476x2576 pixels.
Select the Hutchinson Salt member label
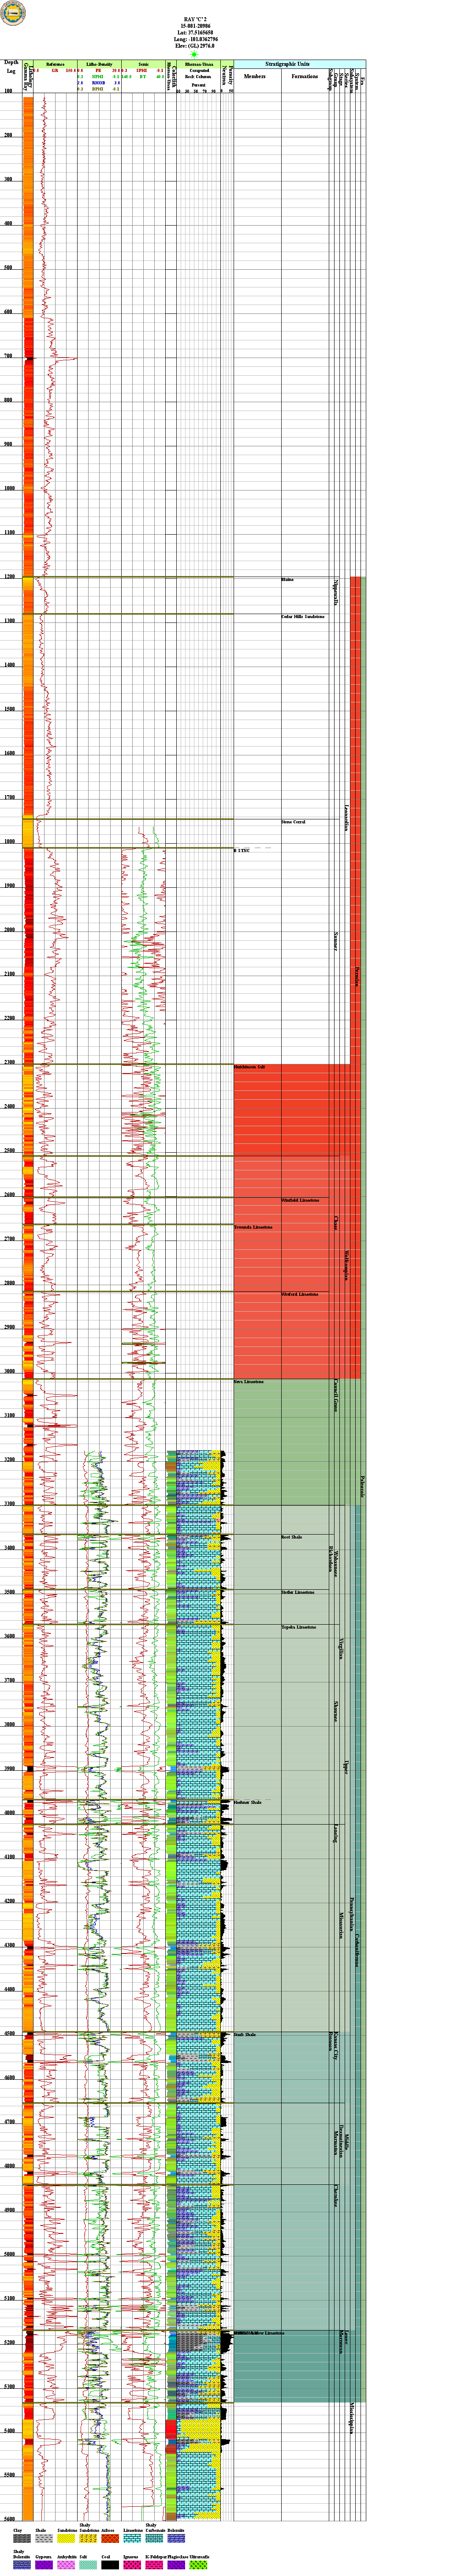click(249, 1068)
